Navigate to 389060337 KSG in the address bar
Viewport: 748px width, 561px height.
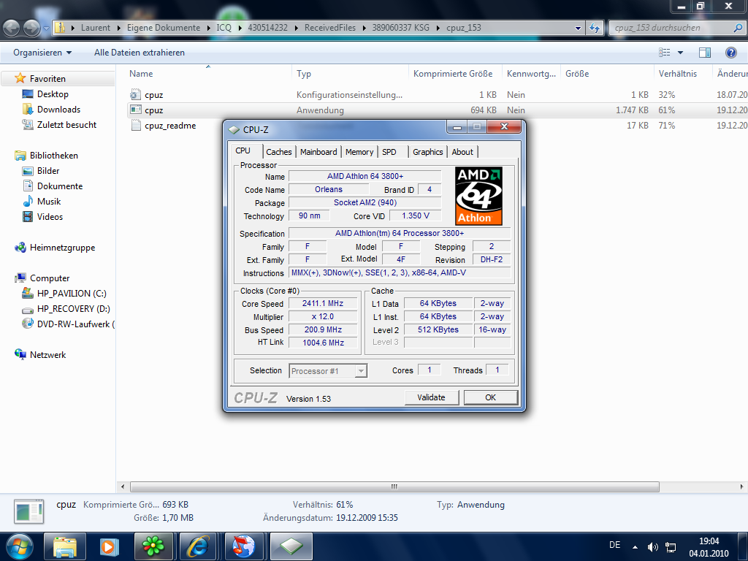pos(401,28)
